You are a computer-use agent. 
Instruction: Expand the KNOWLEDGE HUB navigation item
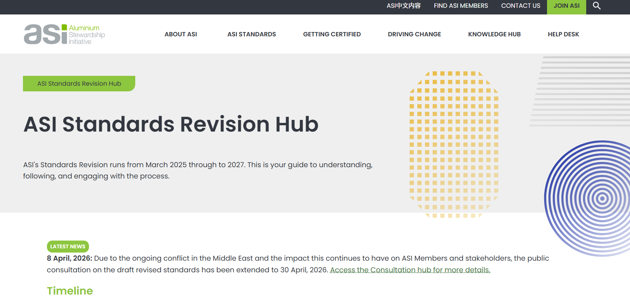pyautogui.click(x=494, y=34)
